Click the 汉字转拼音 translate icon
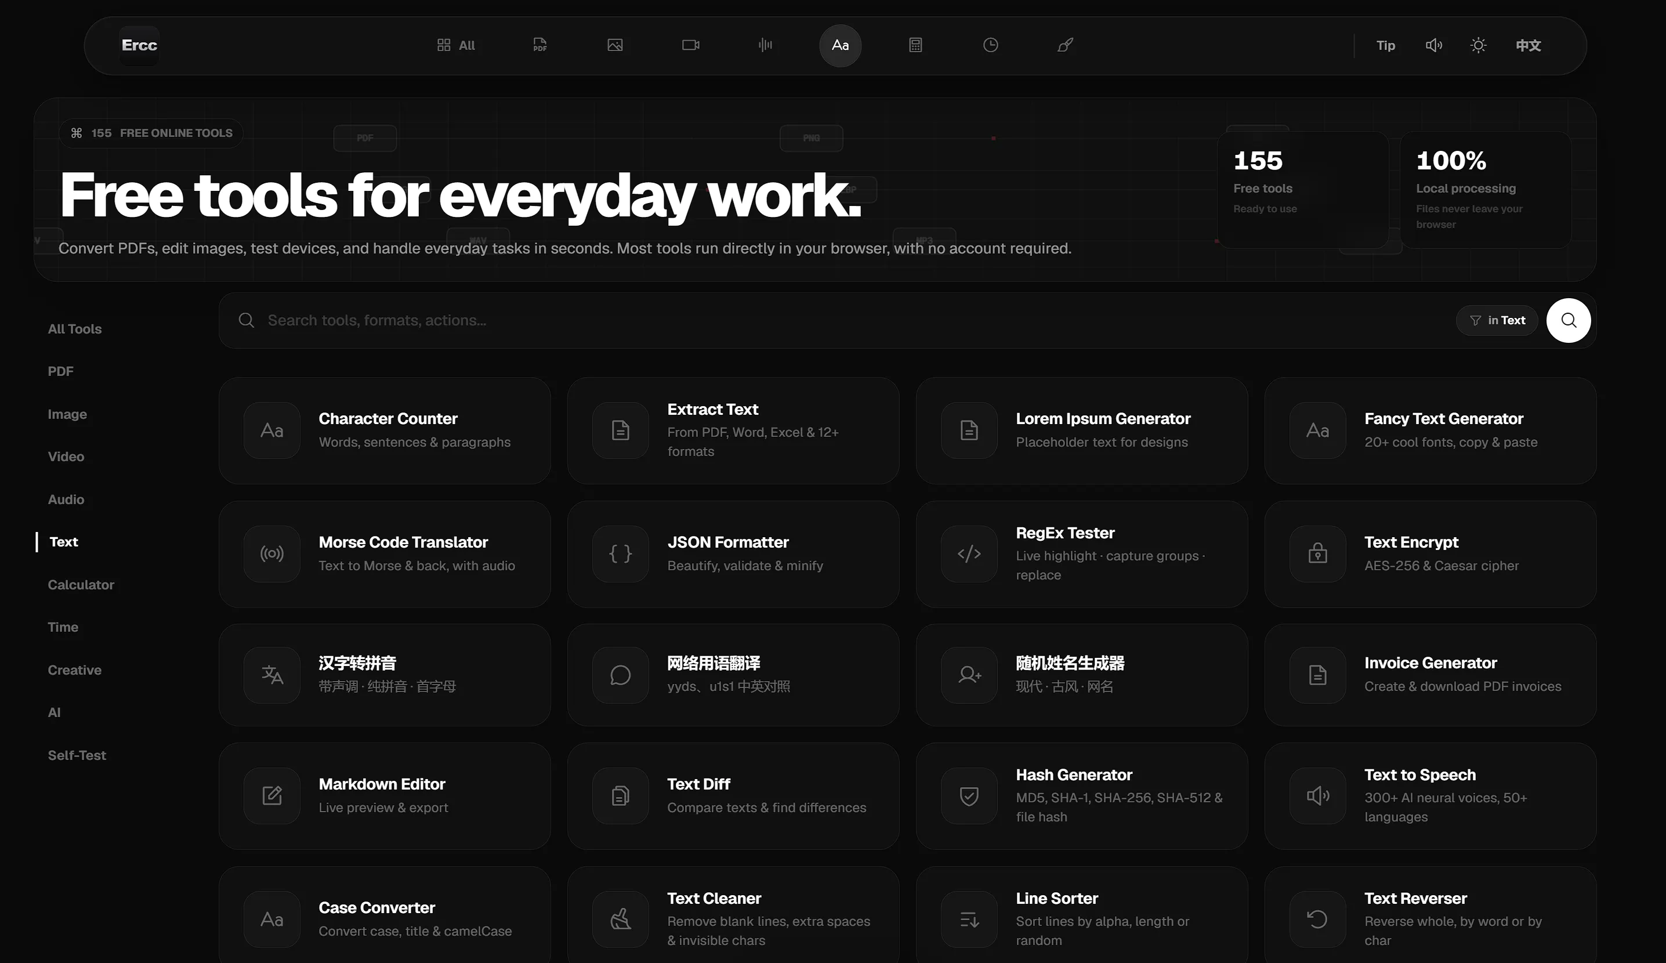 271,675
